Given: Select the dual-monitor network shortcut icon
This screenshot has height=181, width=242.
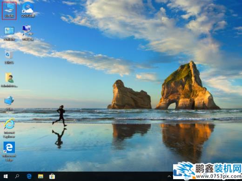Looking at the screenshot, I should pos(27,33).
